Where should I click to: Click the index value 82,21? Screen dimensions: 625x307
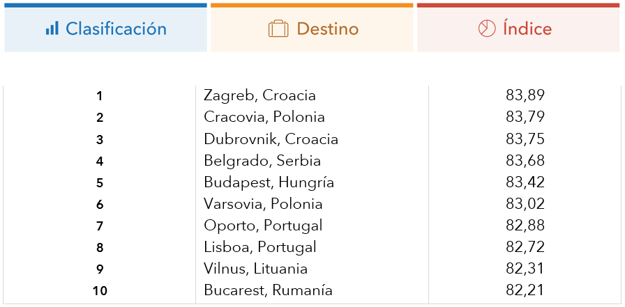pos(525,291)
